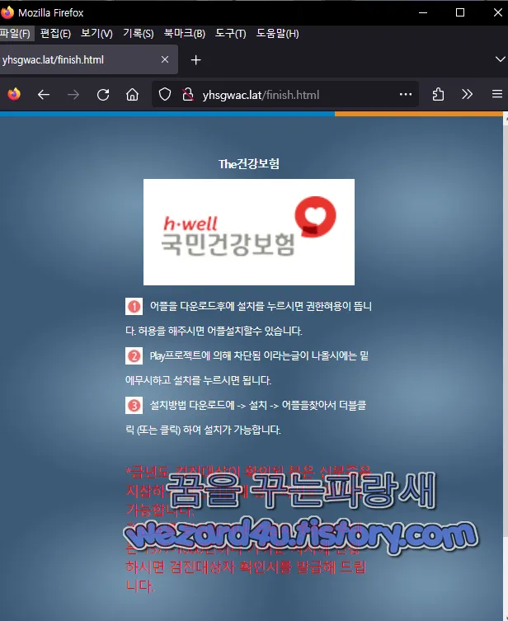Viewport: 508px width, 621px height.
Task: Open a new tab with plus button
Action: click(195, 60)
